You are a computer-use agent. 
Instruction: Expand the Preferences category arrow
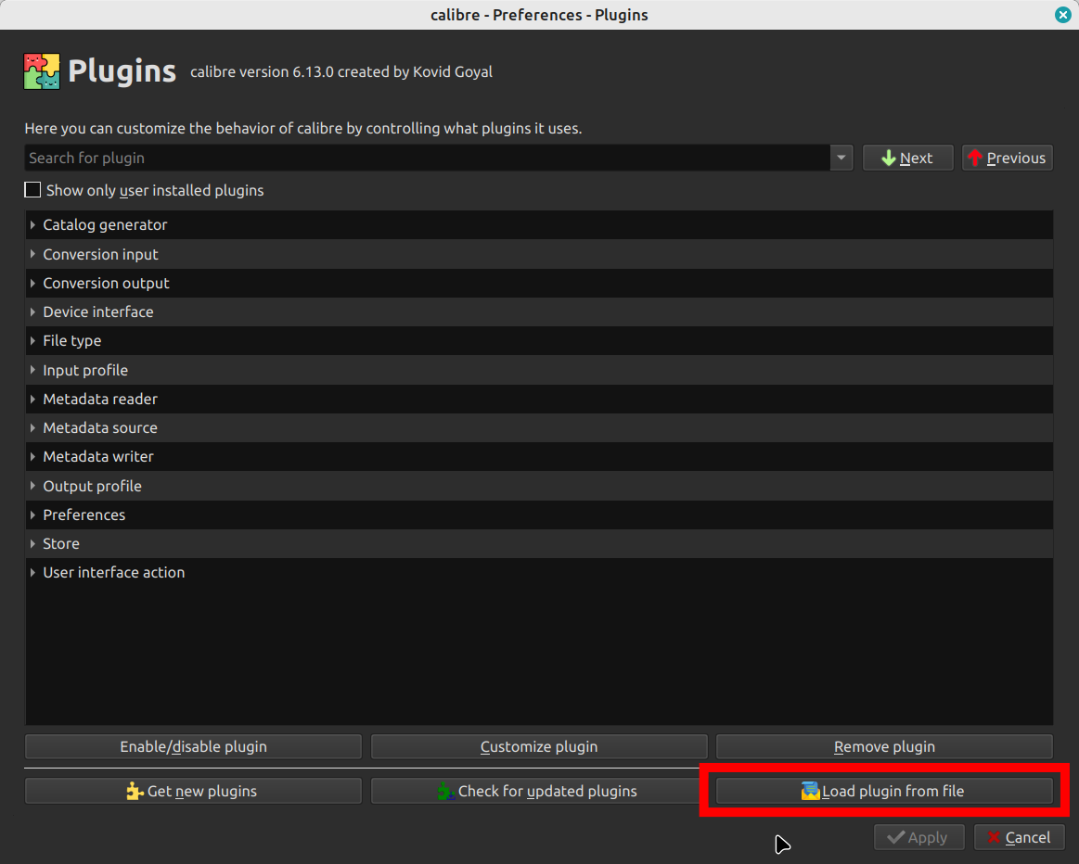coord(32,515)
